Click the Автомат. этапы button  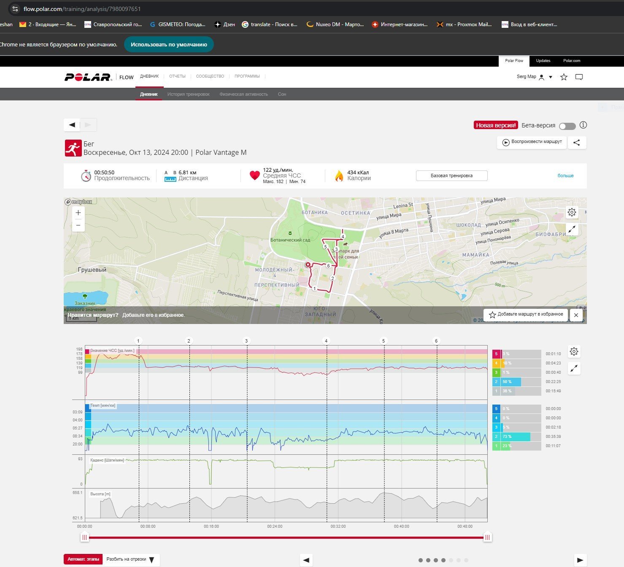pyautogui.click(x=84, y=559)
